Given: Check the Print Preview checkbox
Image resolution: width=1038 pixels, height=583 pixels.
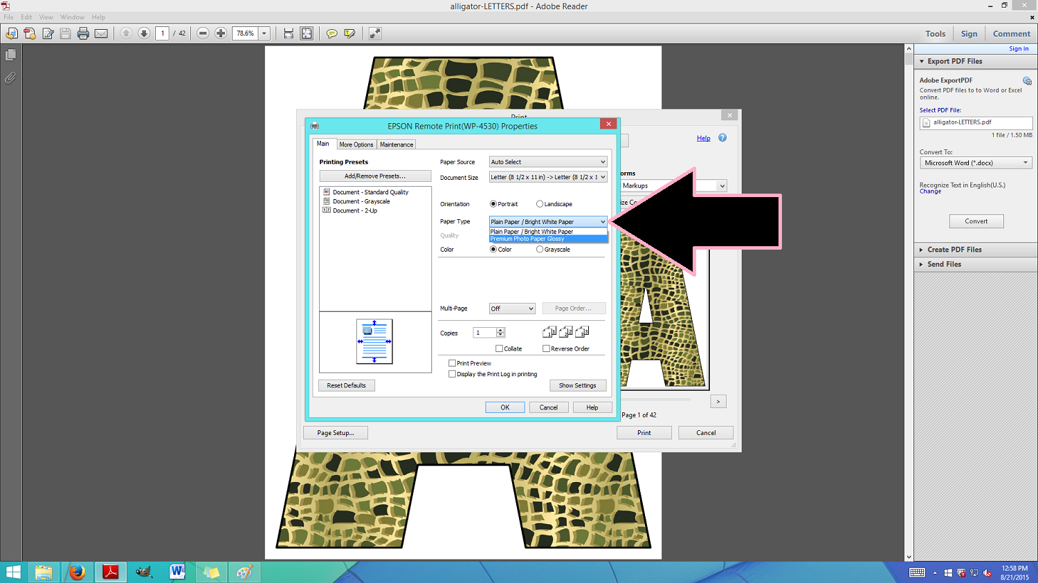Looking at the screenshot, I should tap(452, 363).
